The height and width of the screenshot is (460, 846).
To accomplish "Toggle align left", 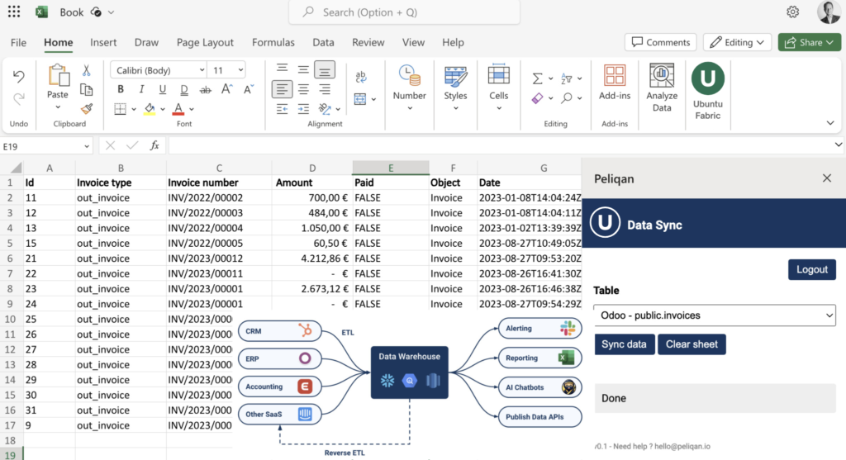I will (282, 89).
